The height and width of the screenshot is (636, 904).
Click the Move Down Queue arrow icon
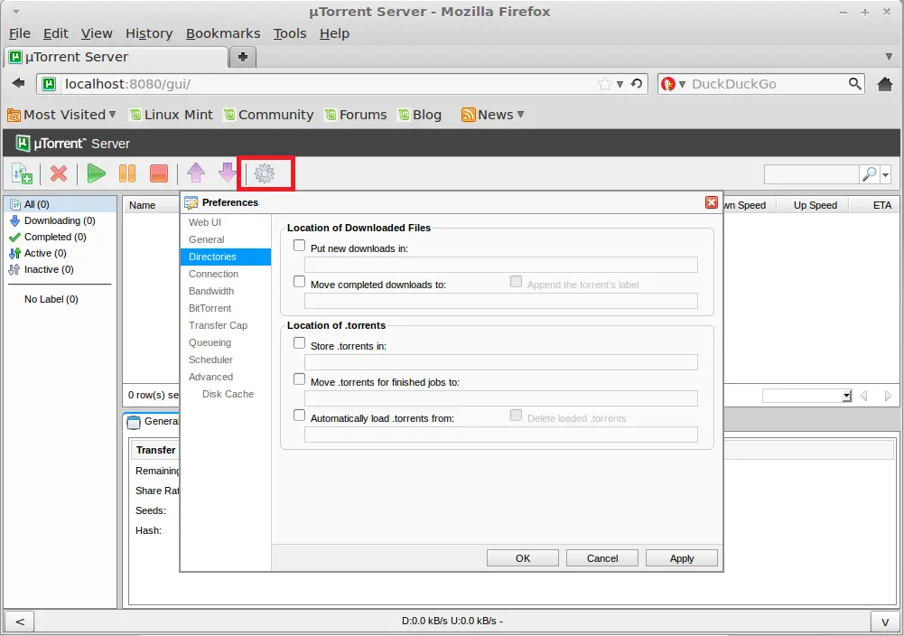pyautogui.click(x=228, y=173)
